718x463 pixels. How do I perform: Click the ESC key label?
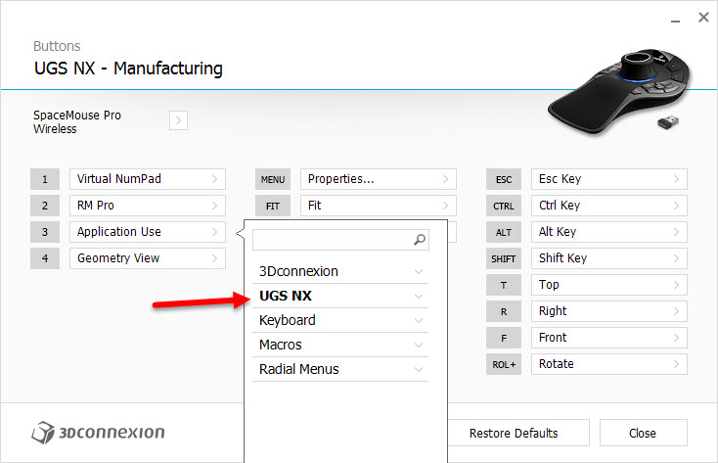tap(504, 179)
